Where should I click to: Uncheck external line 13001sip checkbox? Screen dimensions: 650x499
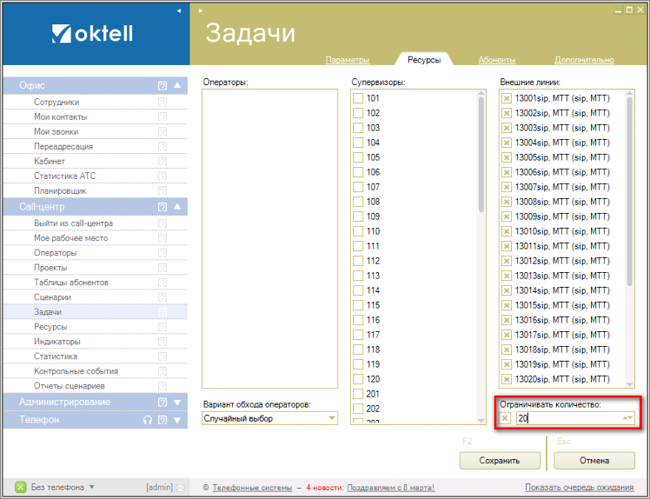(x=506, y=99)
